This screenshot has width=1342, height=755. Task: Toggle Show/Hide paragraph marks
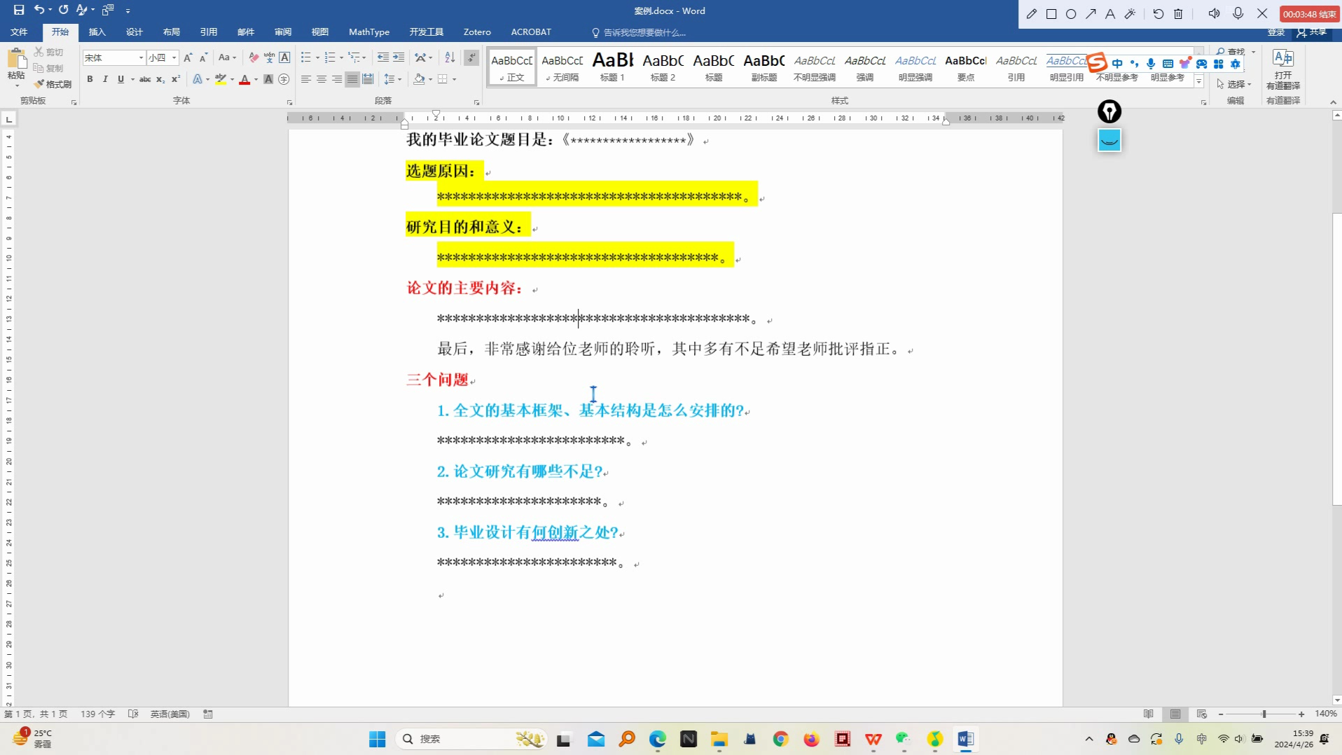pos(471,57)
